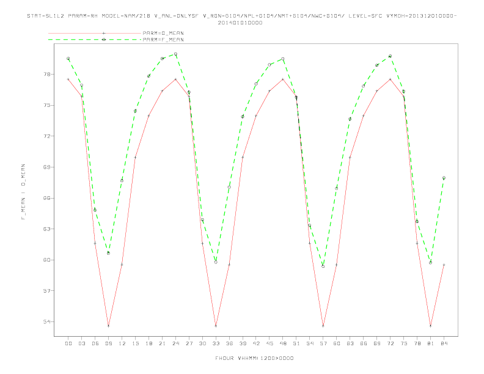Click the PARM=O_MEAN legend label
This screenshot has width=484, height=374.
163,33
